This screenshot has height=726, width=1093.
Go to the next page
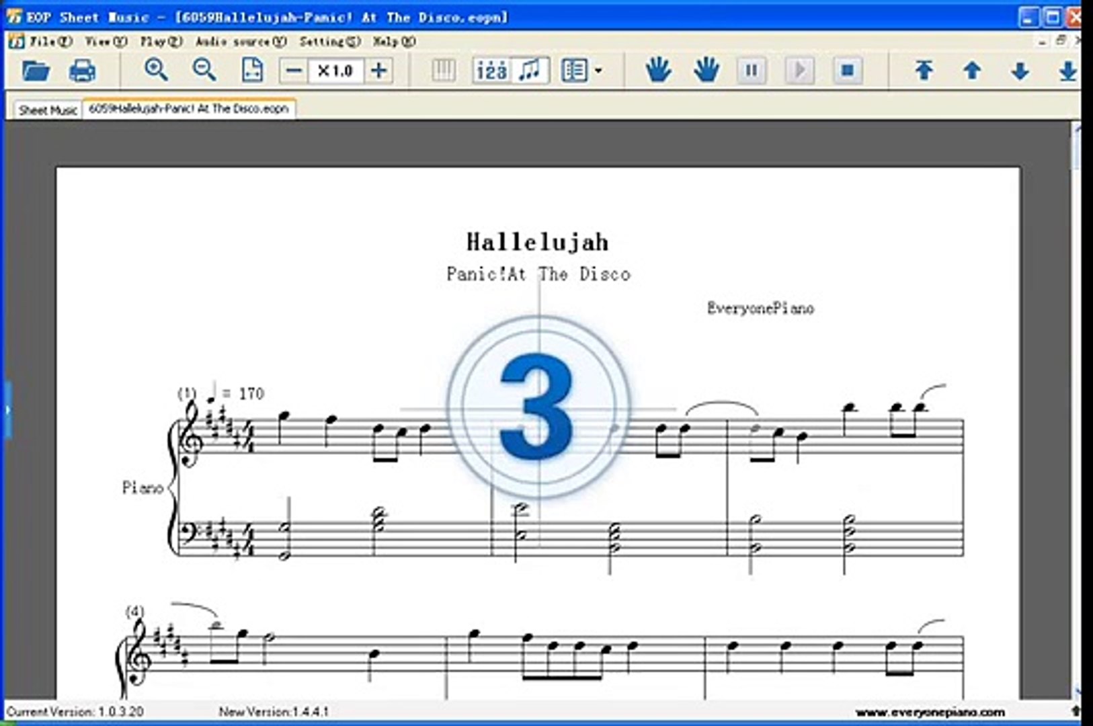click(1020, 71)
